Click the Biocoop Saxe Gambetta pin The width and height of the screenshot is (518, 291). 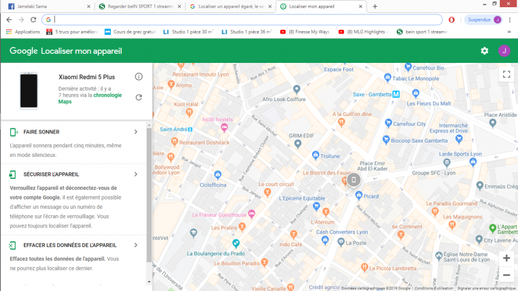386,139
